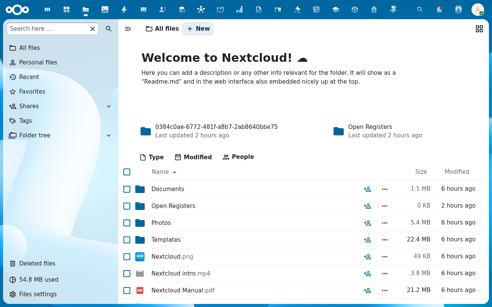
Task: Click the share icon for Photos folder
Action: tap(367, 223)
